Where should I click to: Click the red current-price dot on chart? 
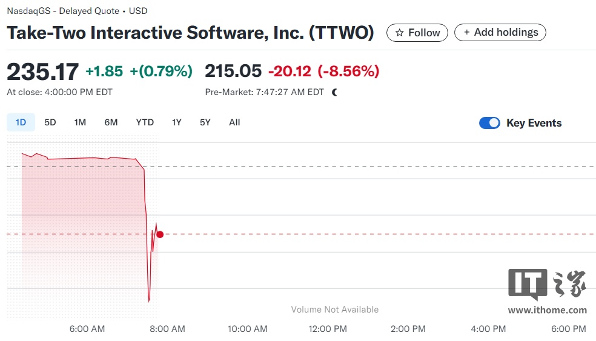(160, 234)
